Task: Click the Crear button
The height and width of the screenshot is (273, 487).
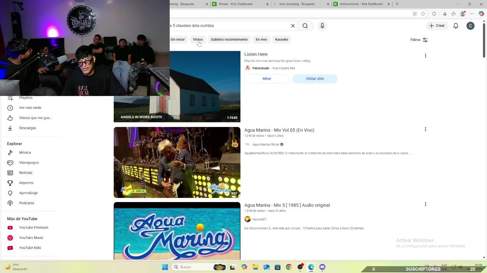Action: point(437,26)
